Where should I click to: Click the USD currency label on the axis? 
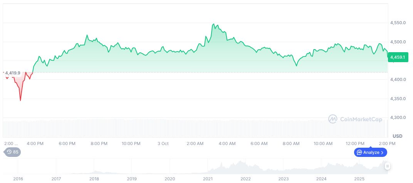click(x=397, y=136)
